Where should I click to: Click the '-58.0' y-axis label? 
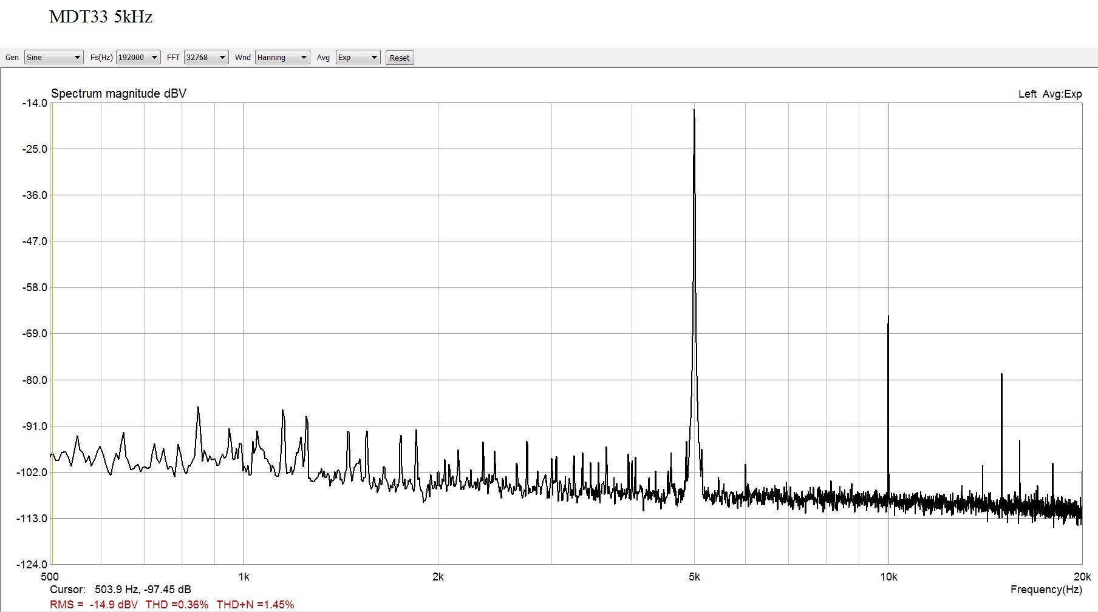tap(35, 288)
